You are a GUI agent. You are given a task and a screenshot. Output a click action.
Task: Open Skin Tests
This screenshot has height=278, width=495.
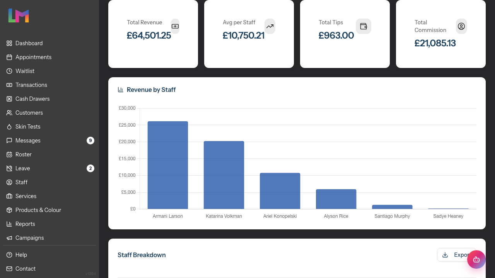49,127
